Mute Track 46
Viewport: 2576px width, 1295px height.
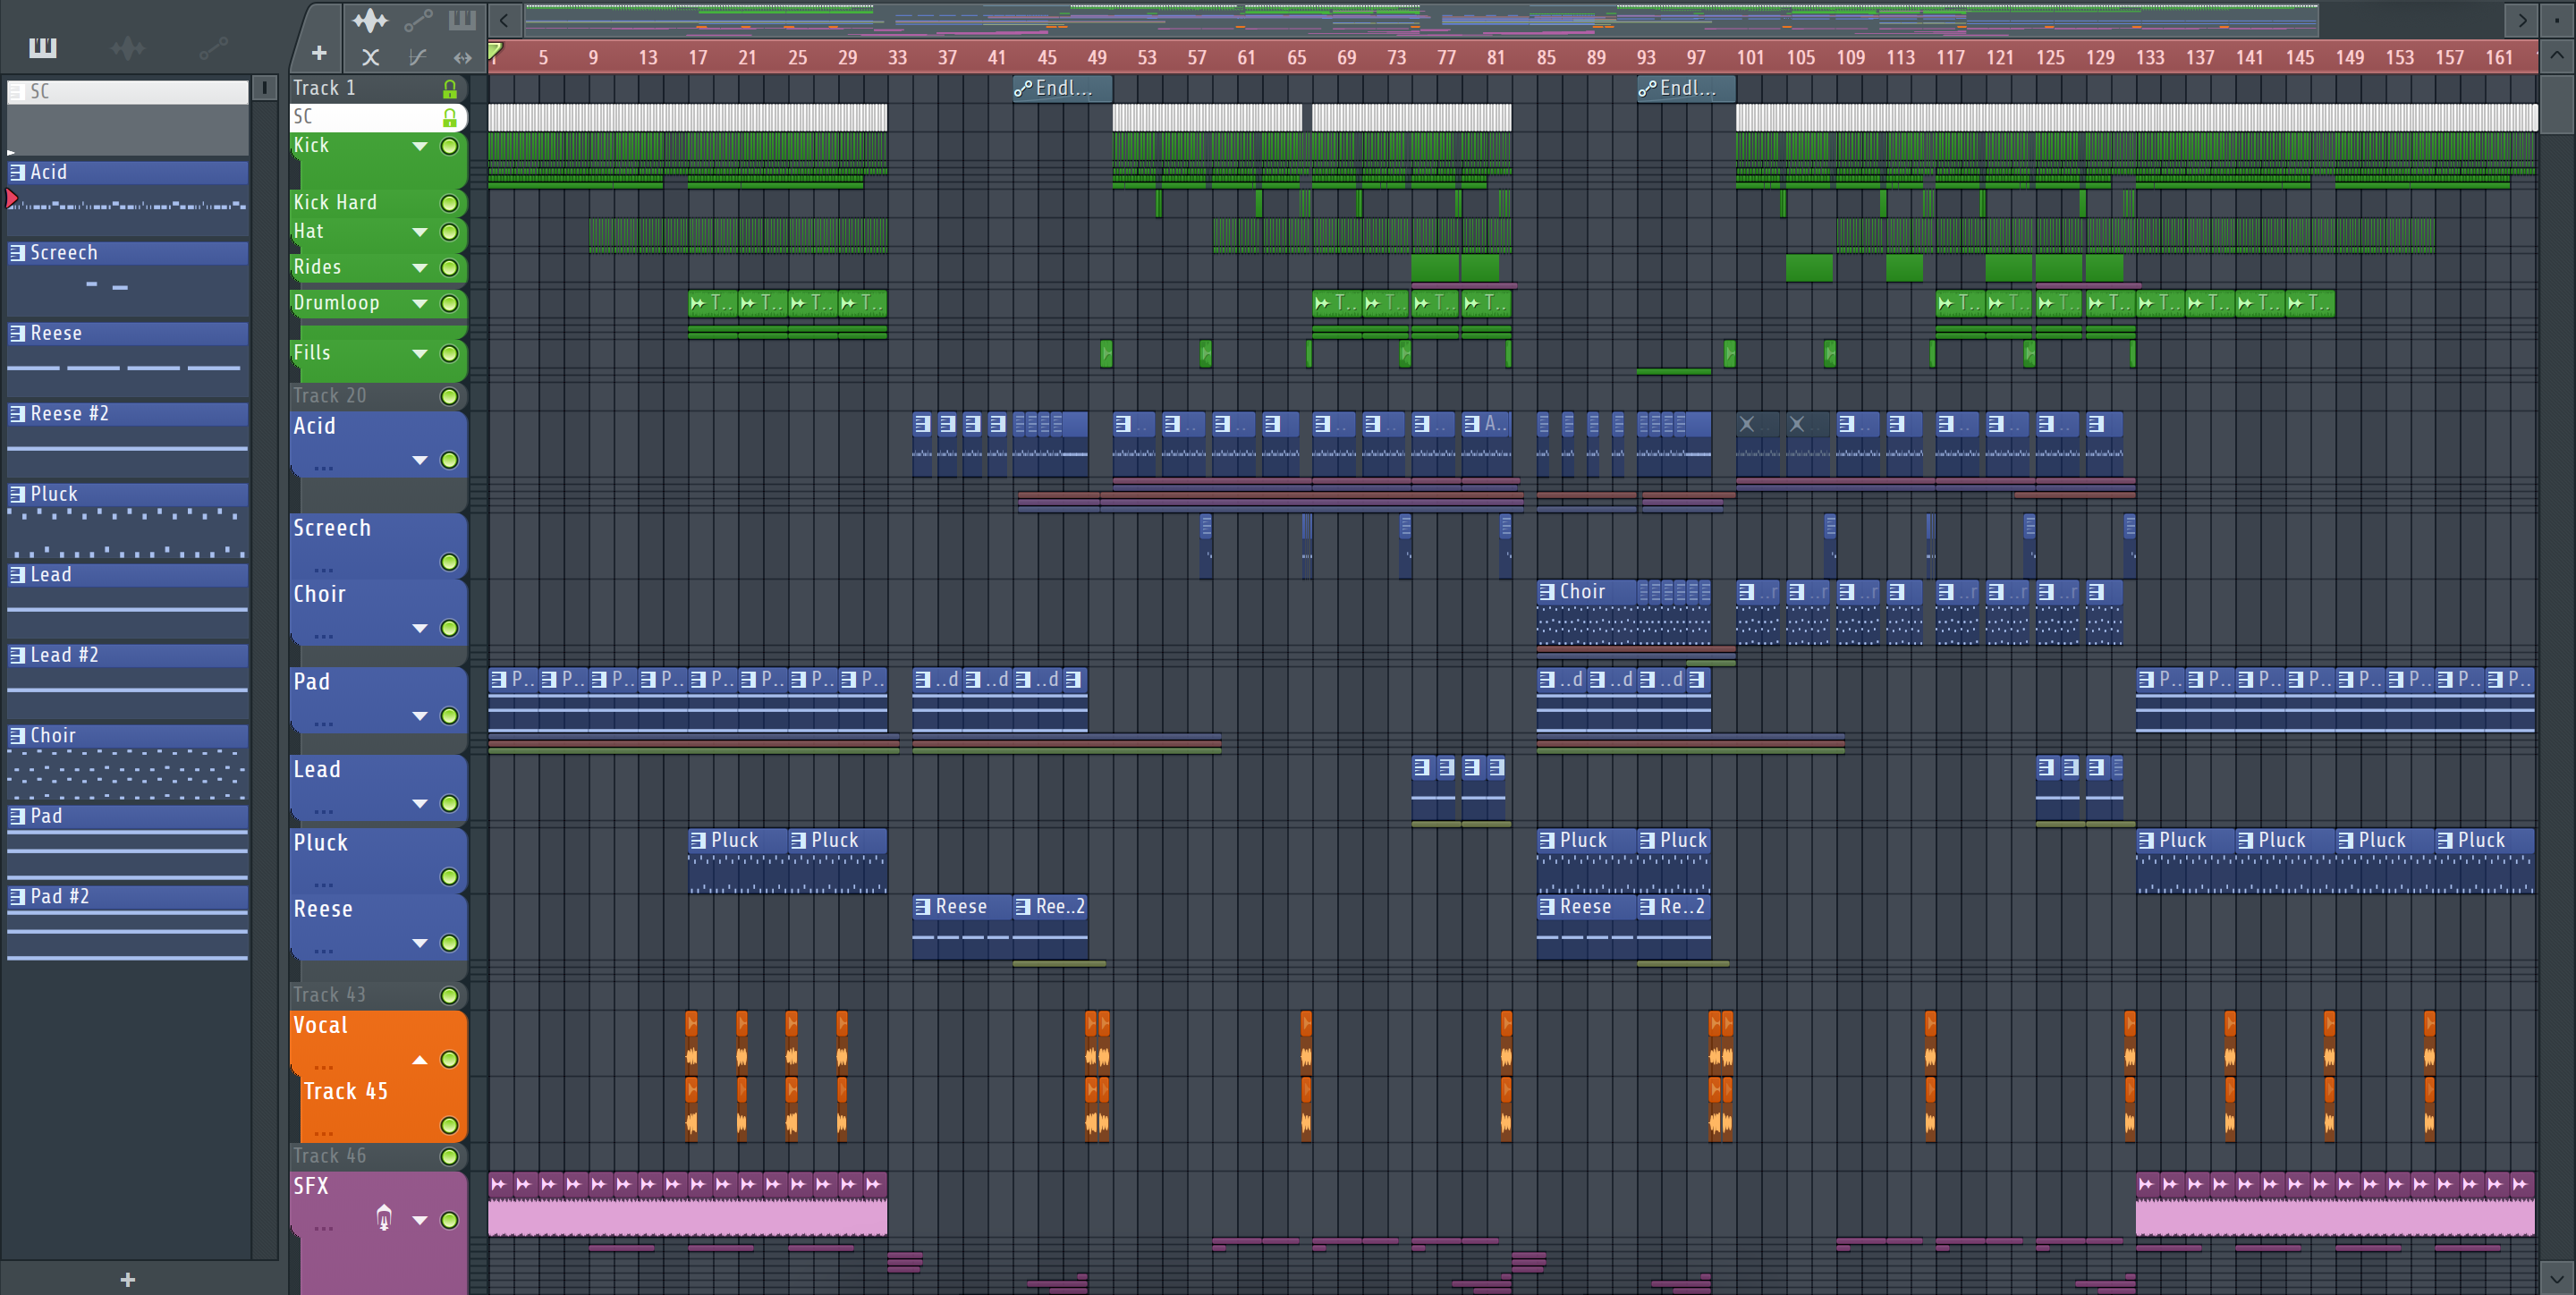(x=450, y=1157)
